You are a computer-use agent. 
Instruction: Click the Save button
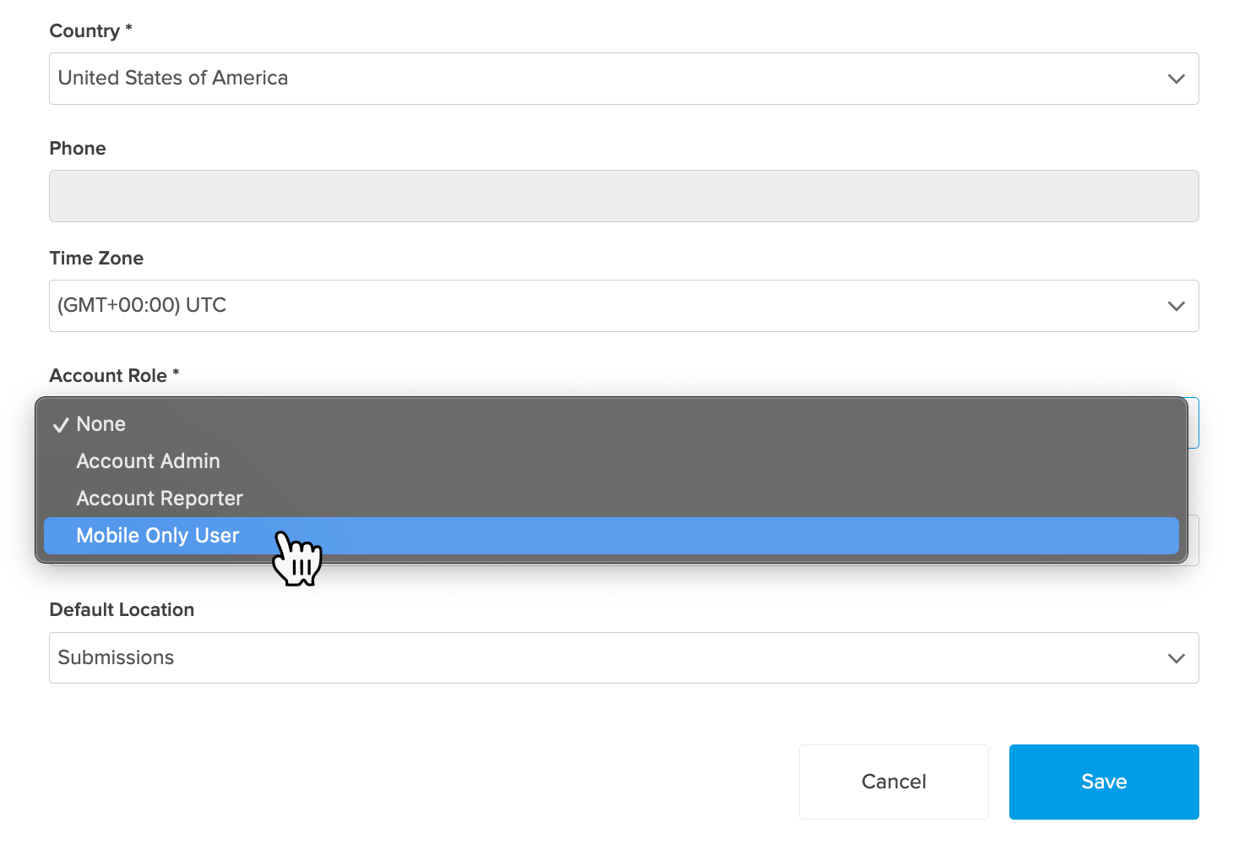(x=1103, y=782)
